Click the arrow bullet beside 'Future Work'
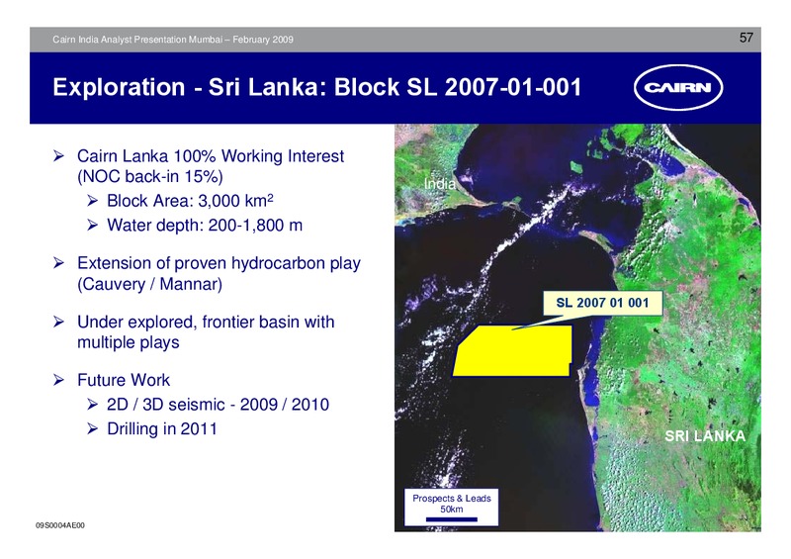The width and height of the screenshot is (791, 559). [58, 380]
